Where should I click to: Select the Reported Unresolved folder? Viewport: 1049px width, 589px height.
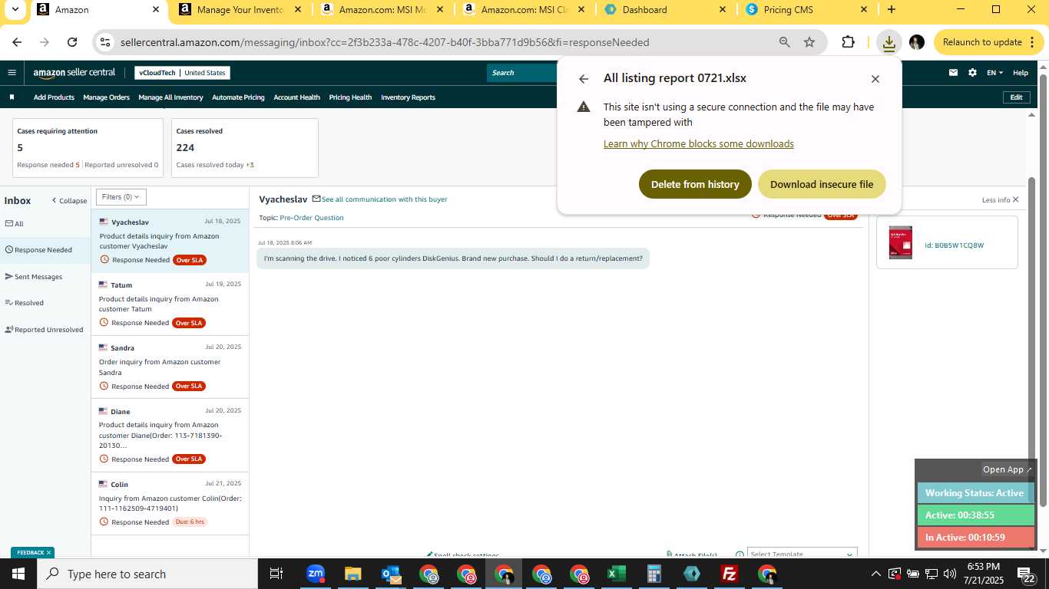(x=44, y=330)
